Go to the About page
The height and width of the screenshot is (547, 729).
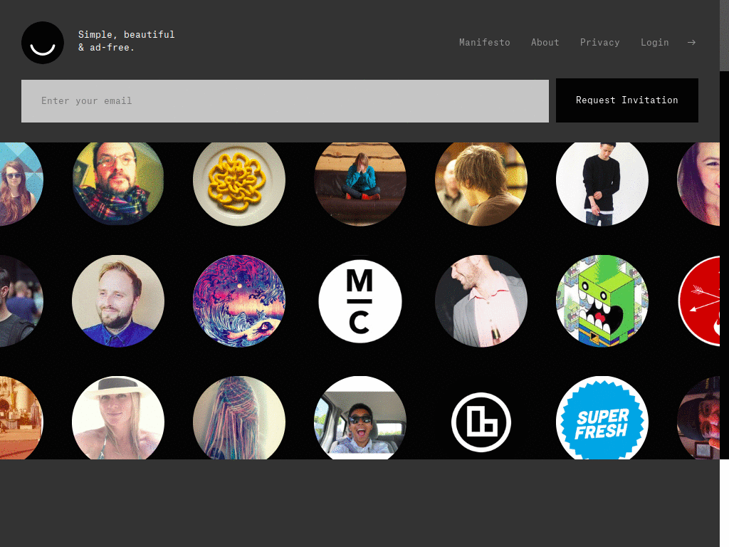(545, 42)
